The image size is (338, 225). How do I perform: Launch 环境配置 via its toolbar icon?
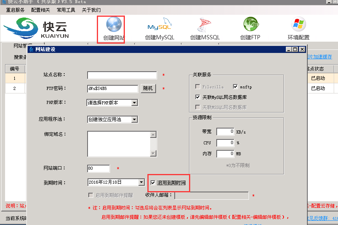click(x=298, y=27)
